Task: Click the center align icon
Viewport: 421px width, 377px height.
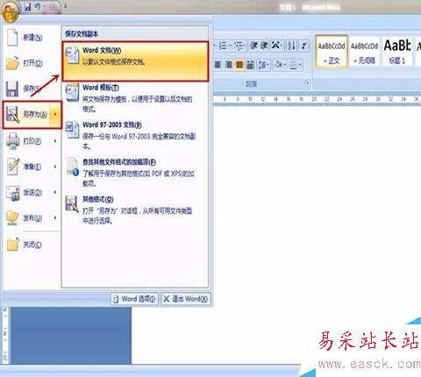Action: (218, 65)
